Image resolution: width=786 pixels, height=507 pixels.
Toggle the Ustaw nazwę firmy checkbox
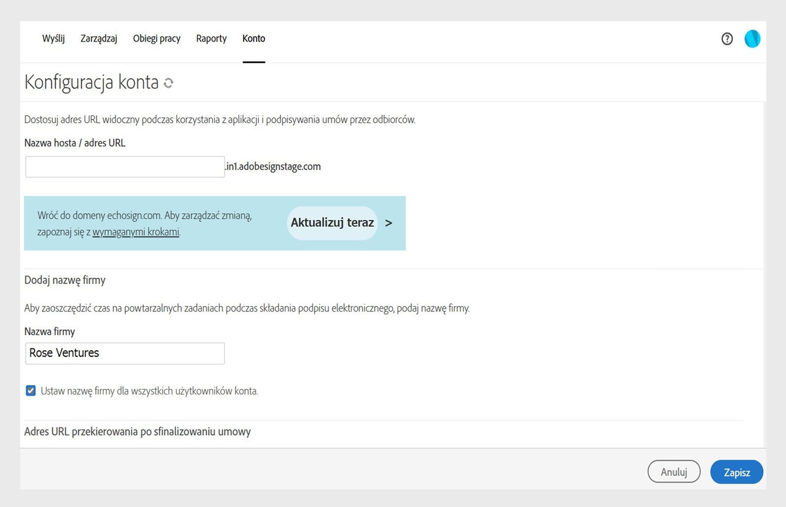31,391
